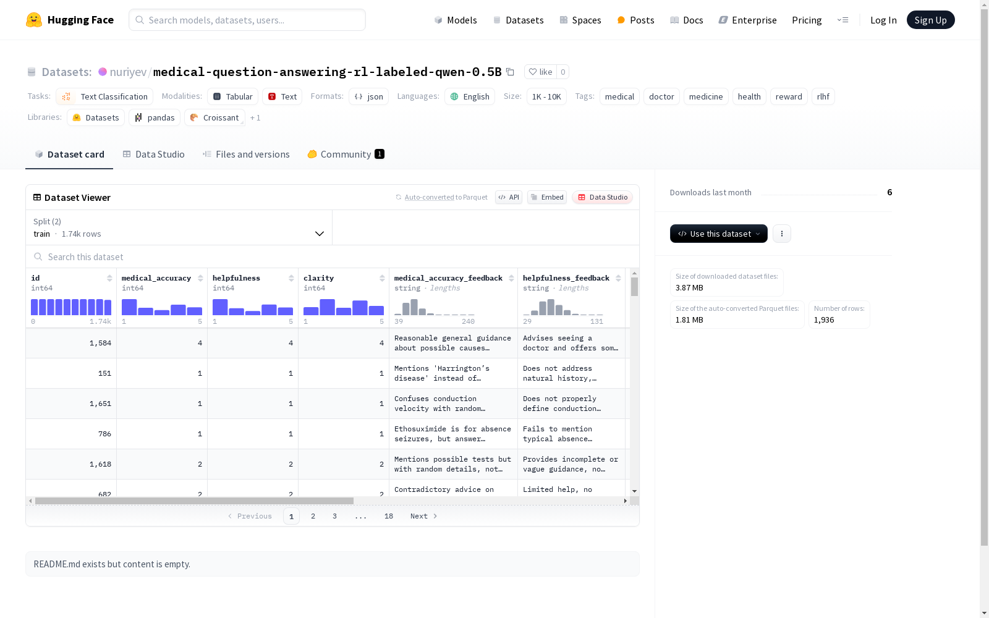This screenshot has width=989, height=618.
Task: Select the Datasets library tag
Action: tap(96, 117)
